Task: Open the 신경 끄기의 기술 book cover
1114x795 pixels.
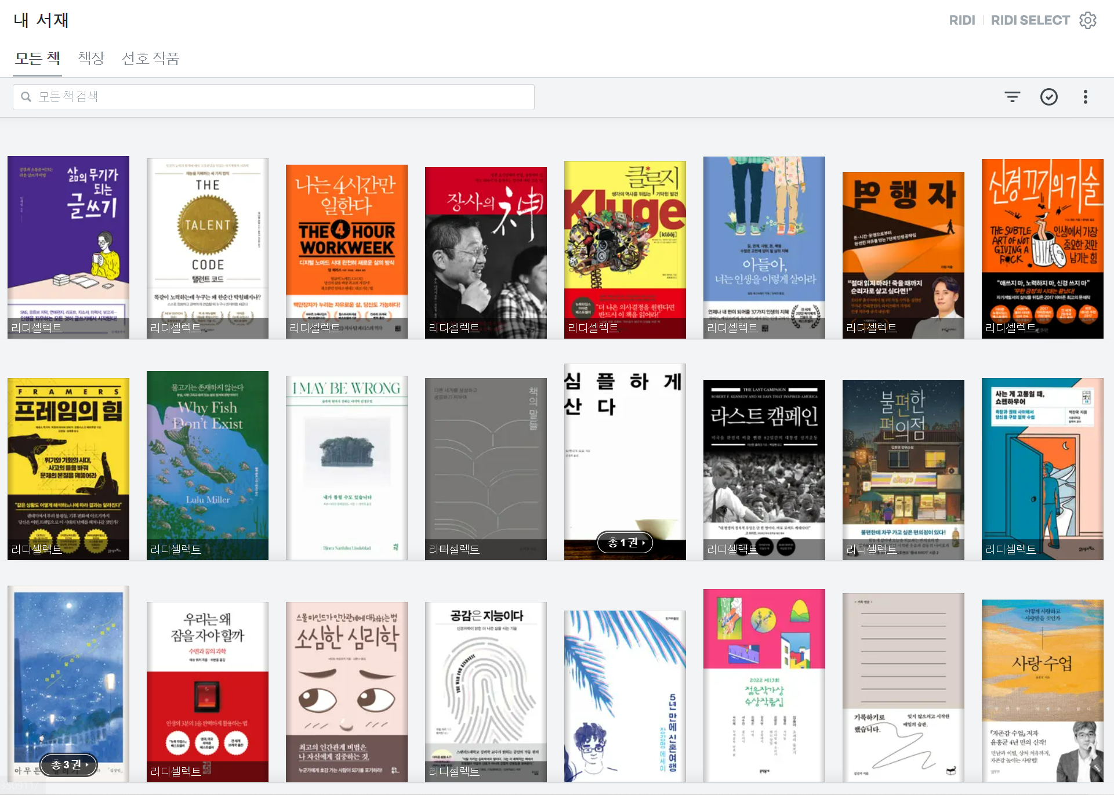Action: pyautogui.click(x=1043, y=249)
